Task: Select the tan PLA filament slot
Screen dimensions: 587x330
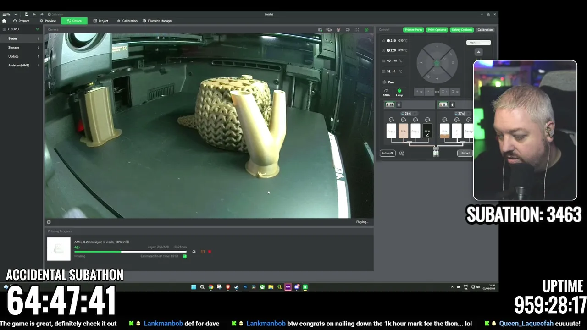Action: click(403, 131)
